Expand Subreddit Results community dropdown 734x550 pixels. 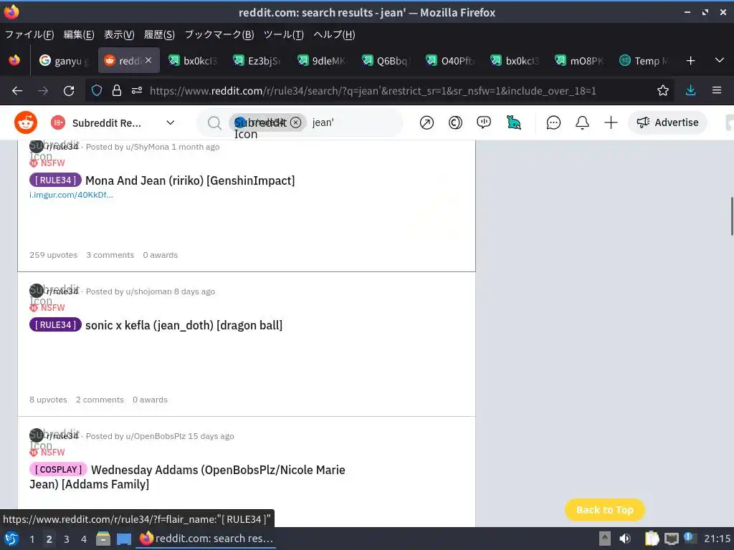click(x=171, y=122)
